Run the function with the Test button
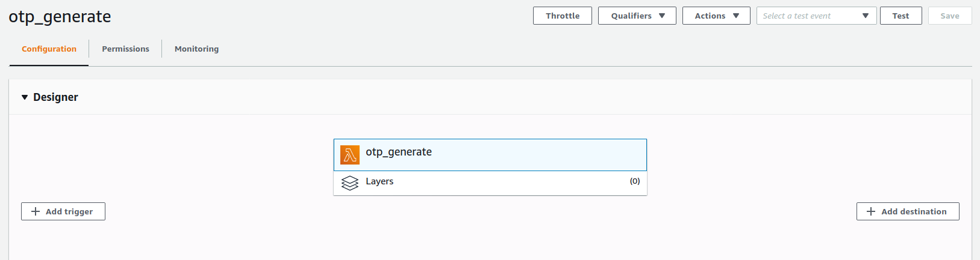 tap(900, 16)
